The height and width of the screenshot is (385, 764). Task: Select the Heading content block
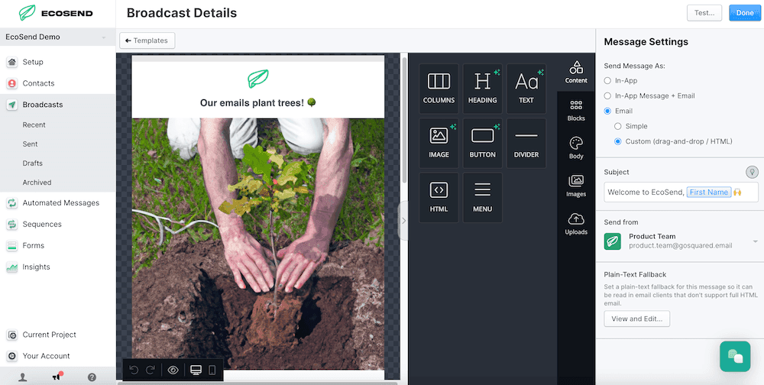point(482,89)
